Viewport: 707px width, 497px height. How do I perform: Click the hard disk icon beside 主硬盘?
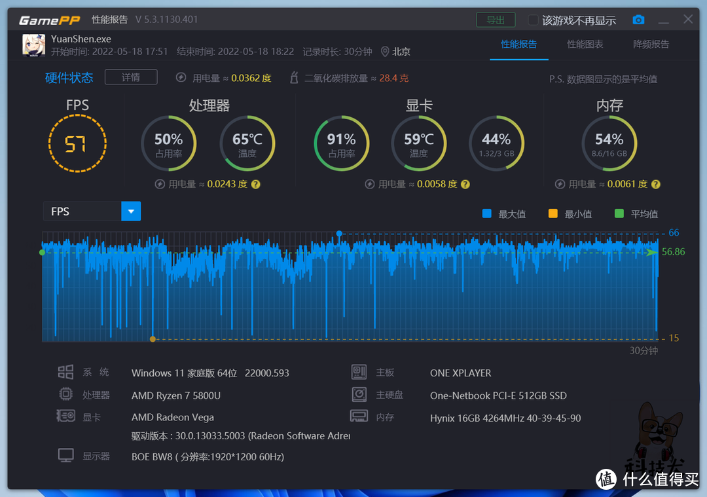(x=359, y=395)
